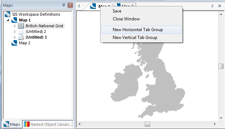Click the (Untitled) 2 overlay page icon
The height and width of the screenshot is (129, 225).
21,32
